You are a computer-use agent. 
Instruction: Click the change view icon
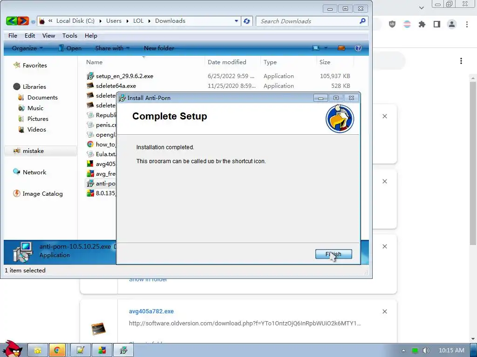[x=316, y=48]
